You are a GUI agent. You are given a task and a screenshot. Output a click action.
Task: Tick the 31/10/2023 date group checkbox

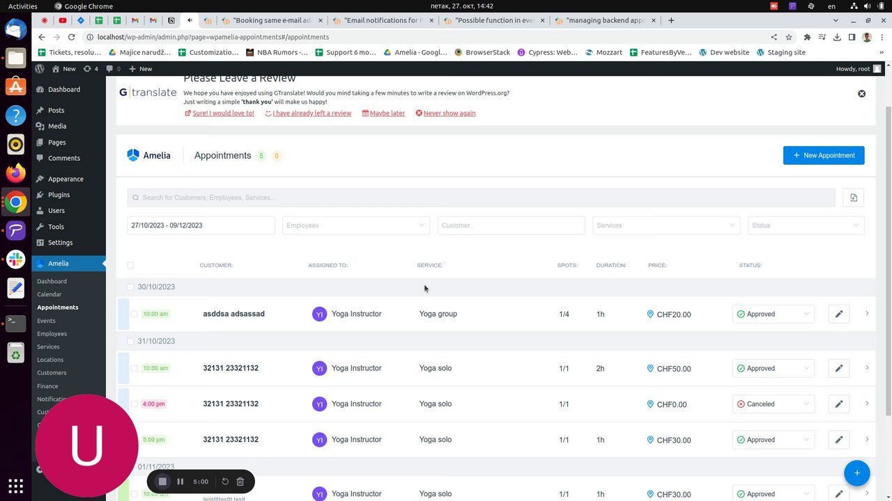(130, 341)
